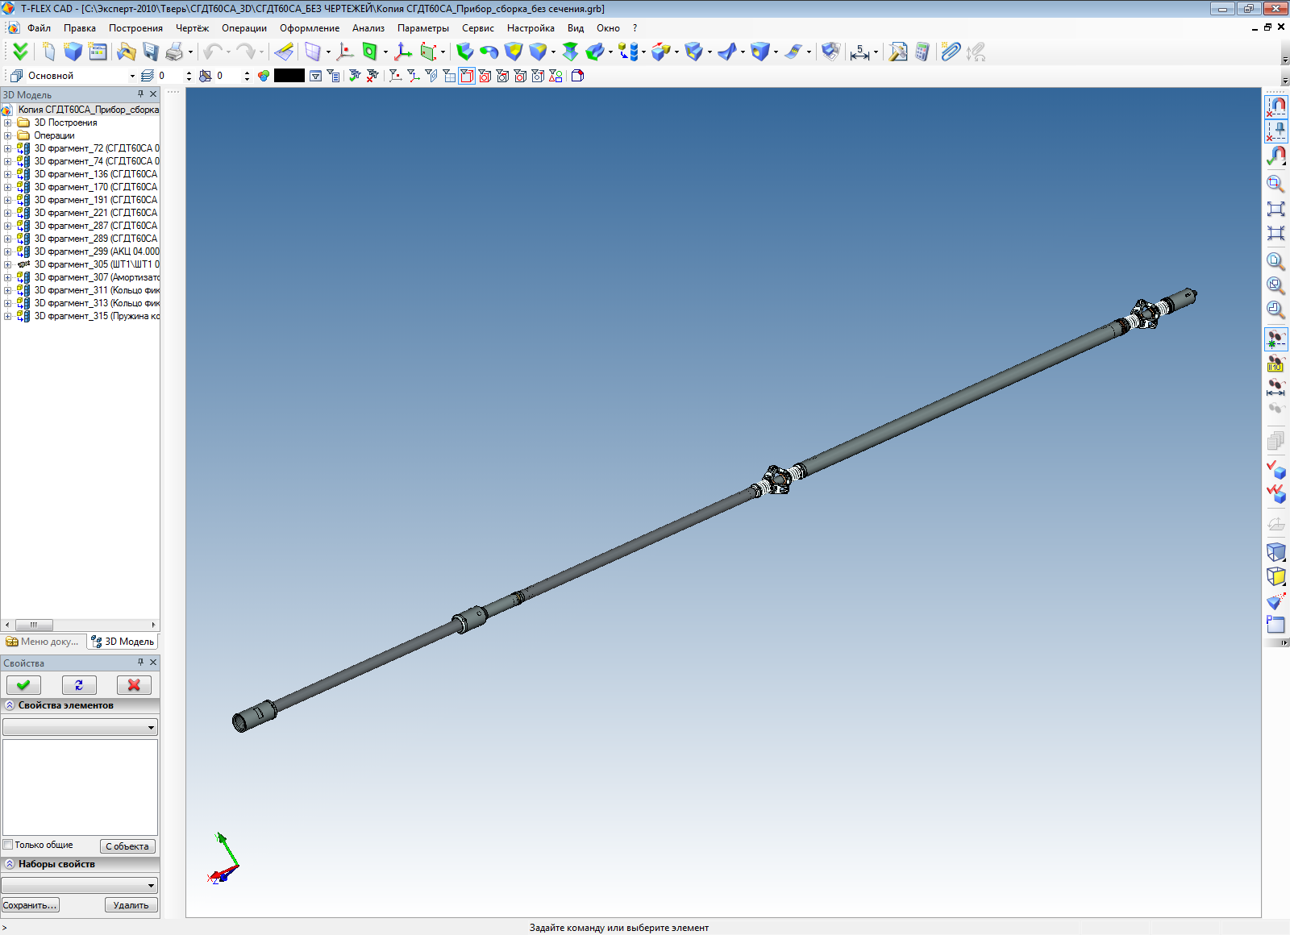This screenshot has width=1290, height=935.
Task: Click the yellow-face cube view icon
Action: 1275,576
